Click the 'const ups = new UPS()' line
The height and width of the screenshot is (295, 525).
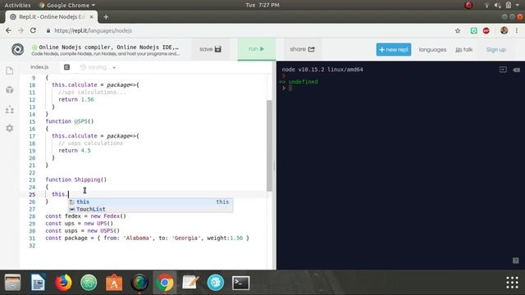[79, 224]
